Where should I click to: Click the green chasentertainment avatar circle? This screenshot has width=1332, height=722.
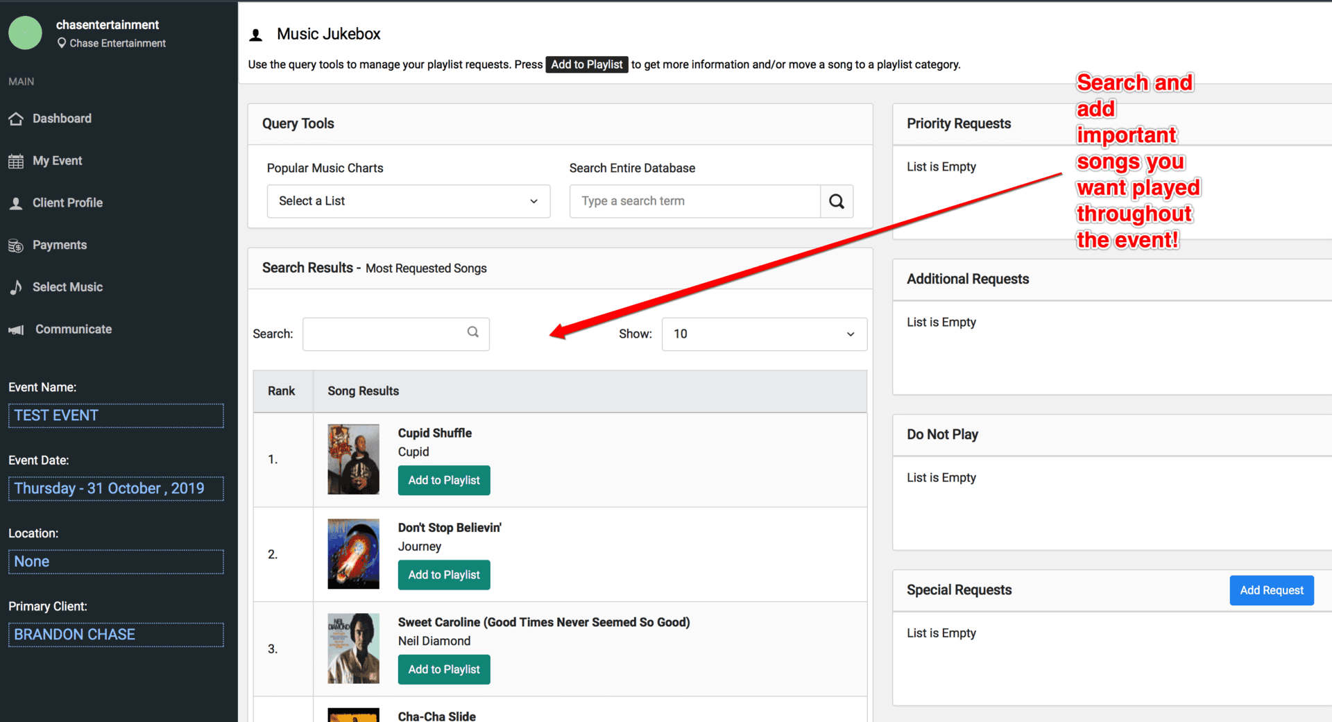pos(26,33)
